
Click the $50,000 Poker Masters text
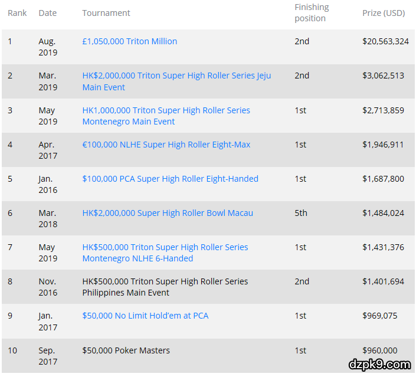pyautogui.click(x=126, y=350)
